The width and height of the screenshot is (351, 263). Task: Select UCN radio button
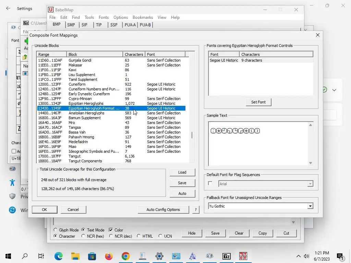pyautogui.click(x=160, y=236)
